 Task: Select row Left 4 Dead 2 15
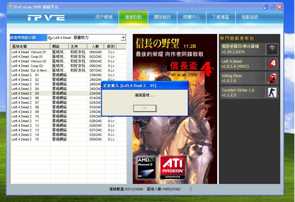[x=68, y=139]
